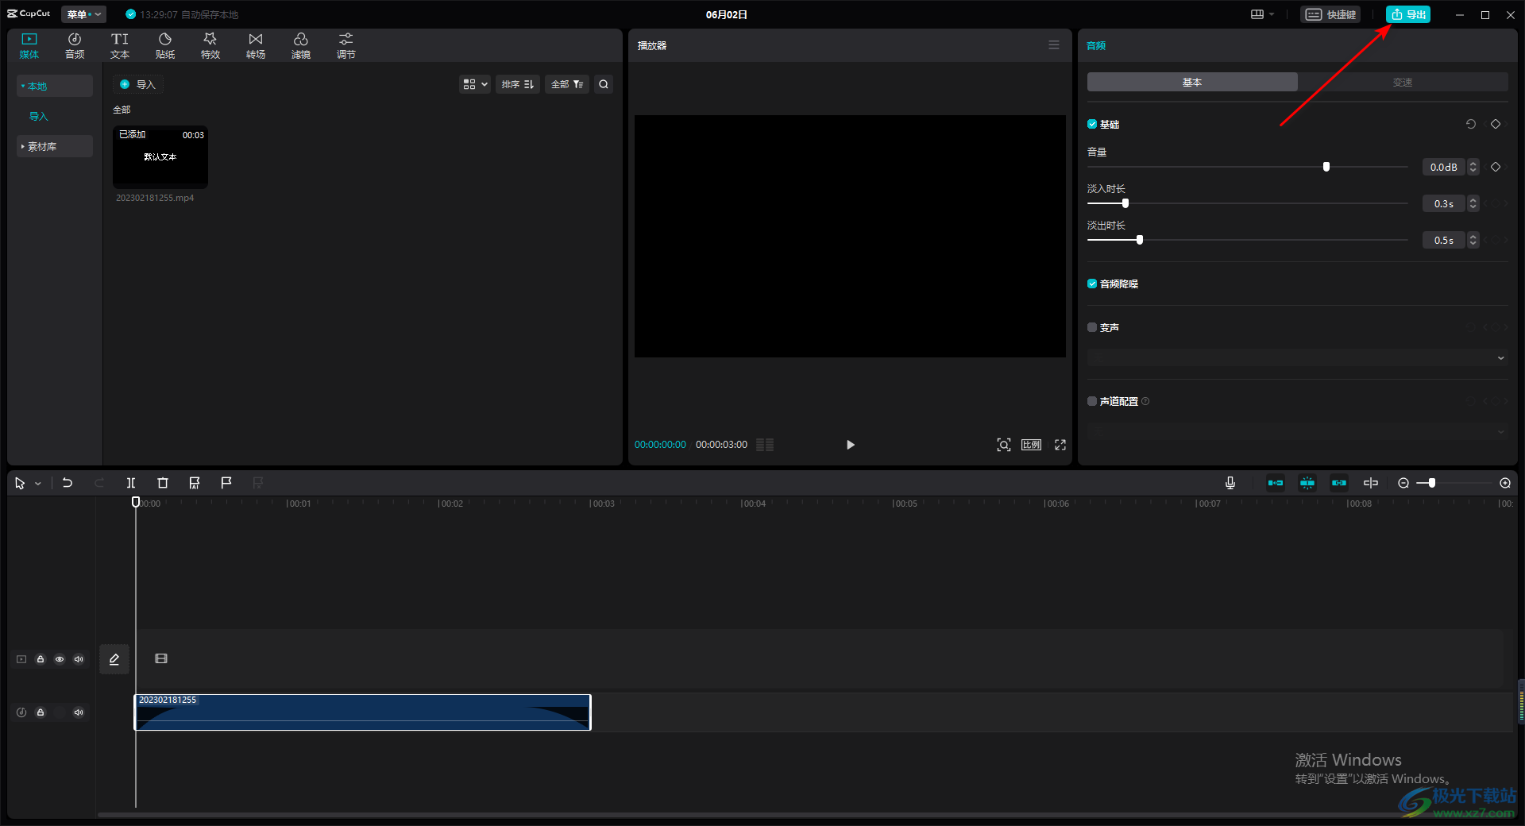Switch to the 基本 tab in audio panel
Viewport: 1525px width, 826px height.
coord(1192,82)
